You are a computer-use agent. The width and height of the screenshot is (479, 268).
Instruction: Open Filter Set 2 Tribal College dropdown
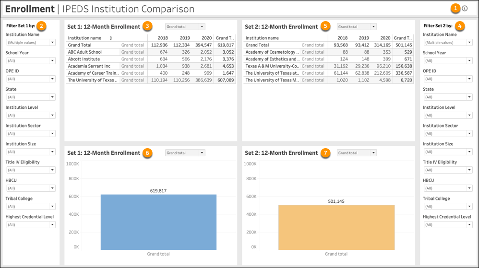(x=448, y=206)
